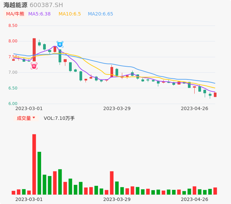Click the blue bear marker icon
The height and width of the screenshot is (204, 231).
point(60,44)
